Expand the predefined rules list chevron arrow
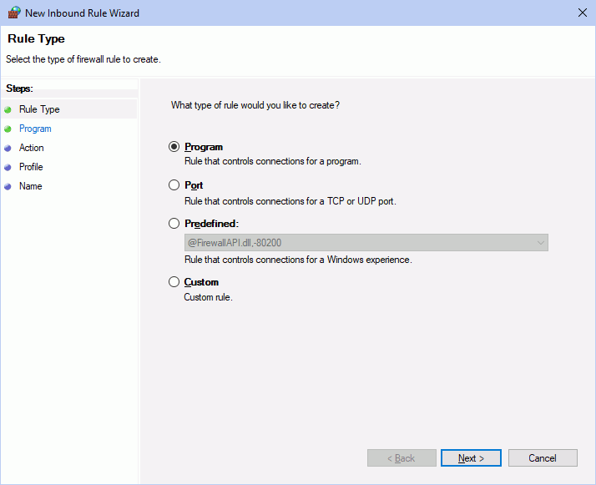 (x=540, y=243)
